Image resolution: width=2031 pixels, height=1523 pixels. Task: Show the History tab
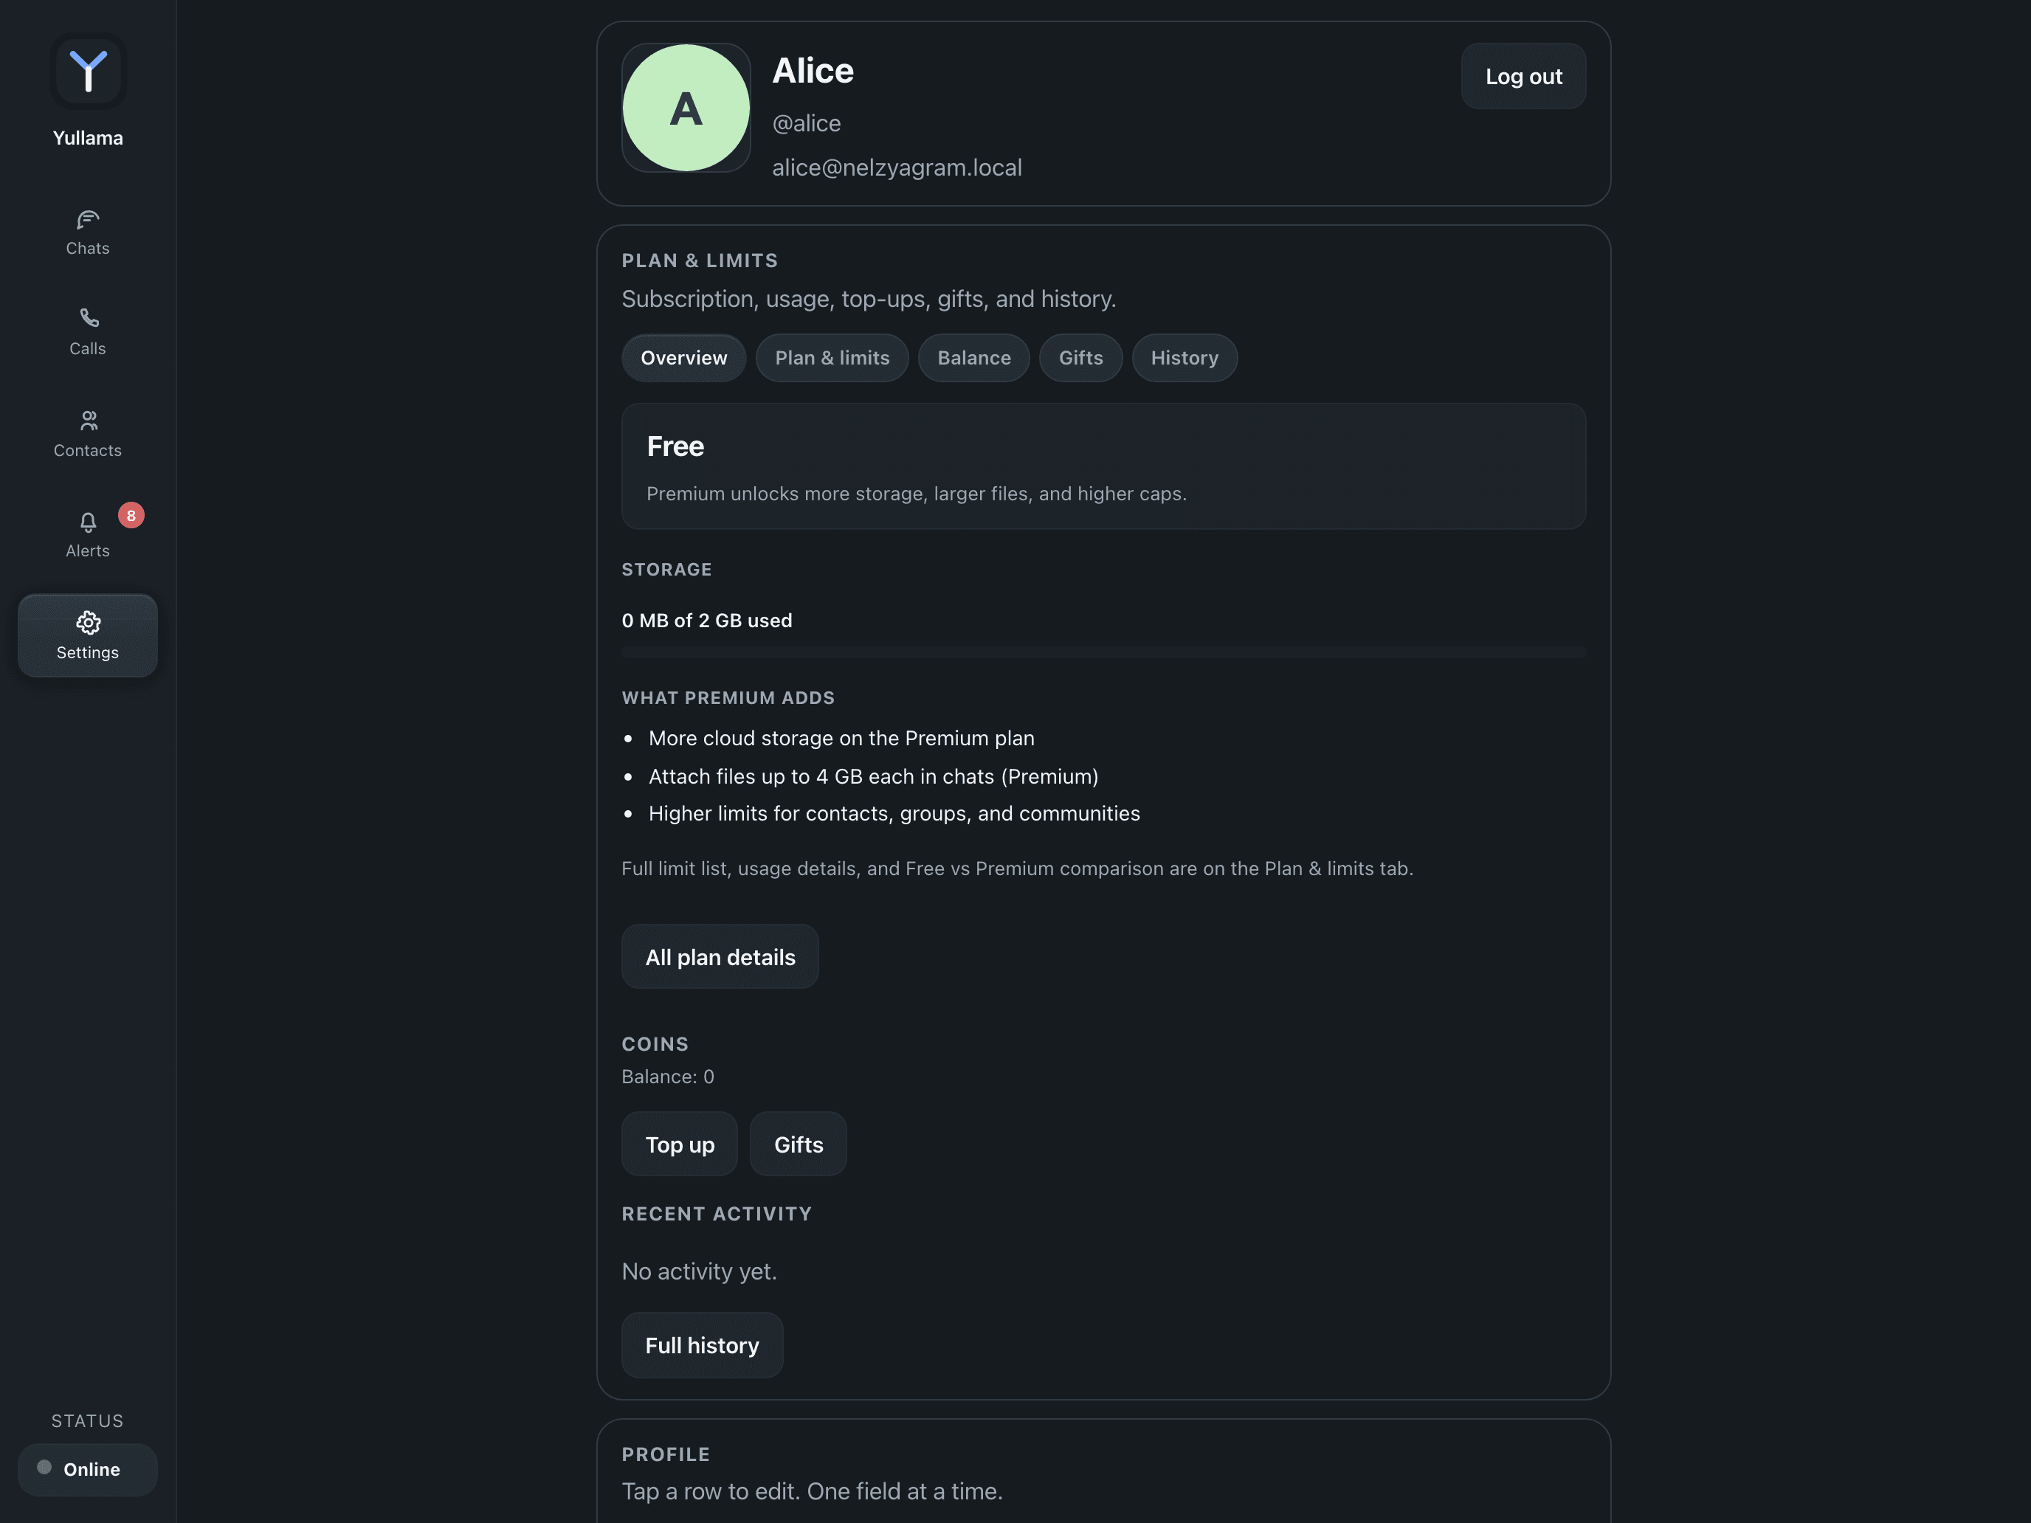1185,358
